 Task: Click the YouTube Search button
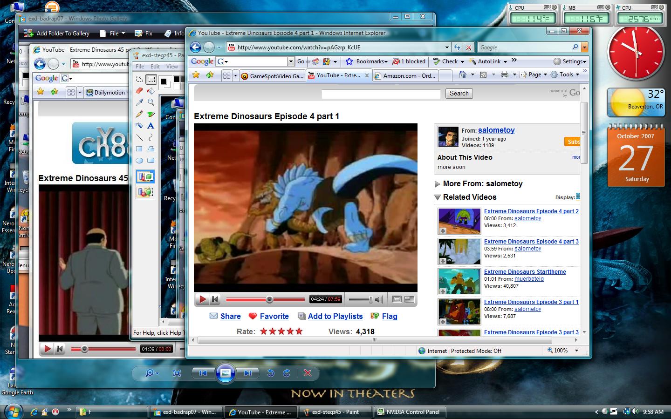[x=459, y=94]
